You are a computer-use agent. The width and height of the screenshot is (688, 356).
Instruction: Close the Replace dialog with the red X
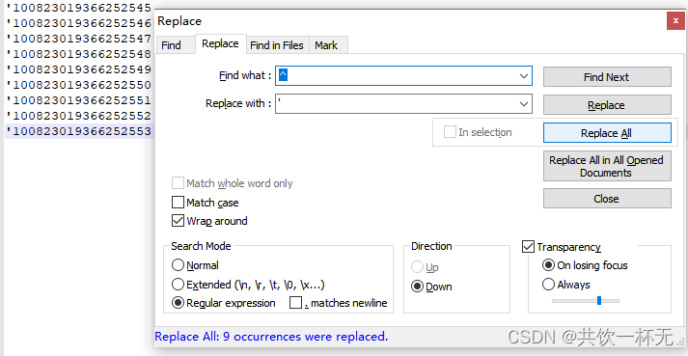[x=675, y=20]
